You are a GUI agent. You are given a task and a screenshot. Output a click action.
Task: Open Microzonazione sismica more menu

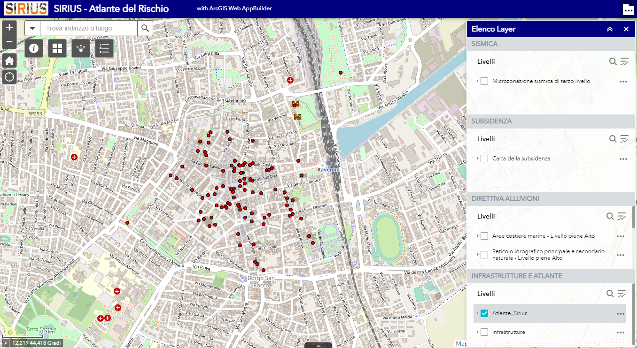pos(623,82)
